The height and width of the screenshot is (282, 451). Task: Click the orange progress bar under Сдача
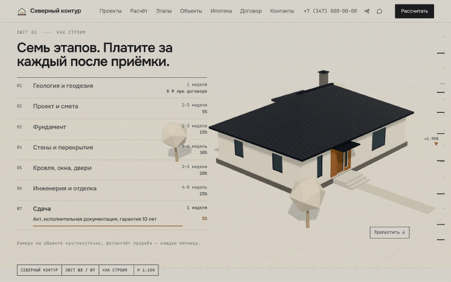(x=108, y=226)
